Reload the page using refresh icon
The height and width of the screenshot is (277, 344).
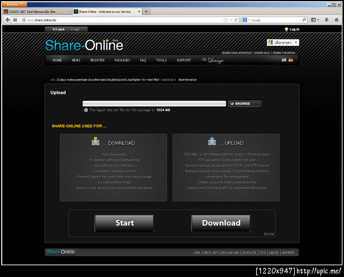point(236,20)
